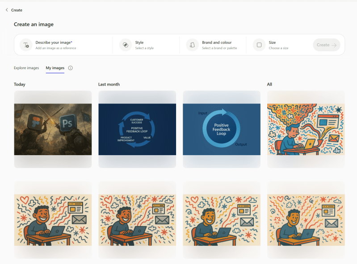Open the image under the All heading
The width and height of the screenshot is (357, 264).
pyautogui.click(x=306, y=129)
